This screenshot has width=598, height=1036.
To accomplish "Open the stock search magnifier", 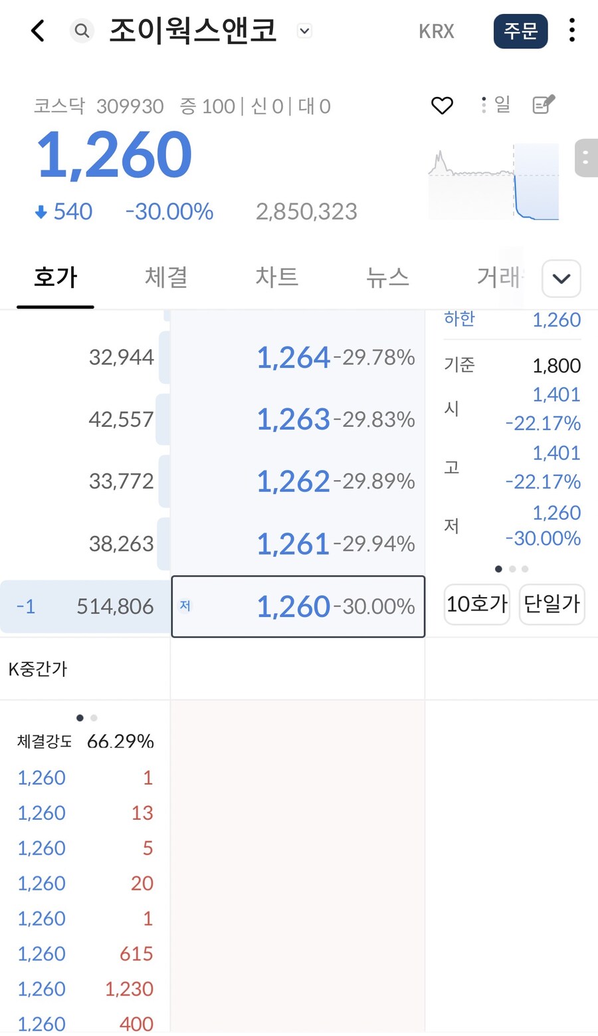I will (82, 31).
